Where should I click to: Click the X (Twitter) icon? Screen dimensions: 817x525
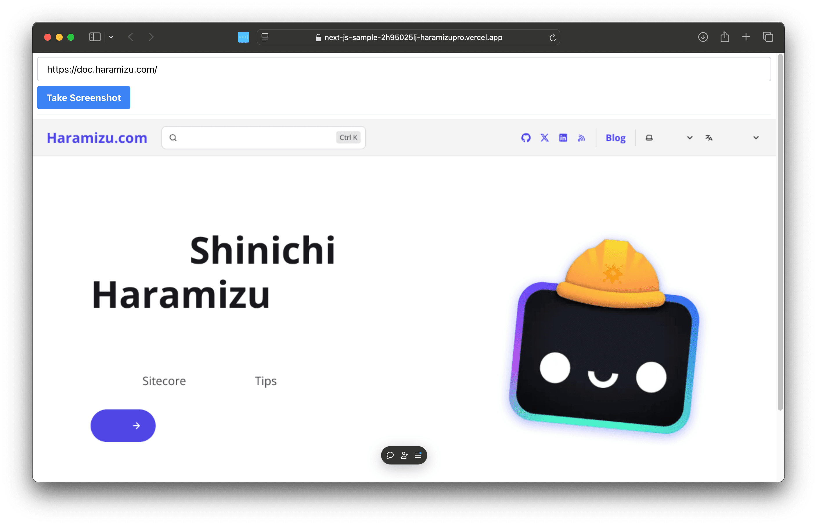[x=544, y=138]
